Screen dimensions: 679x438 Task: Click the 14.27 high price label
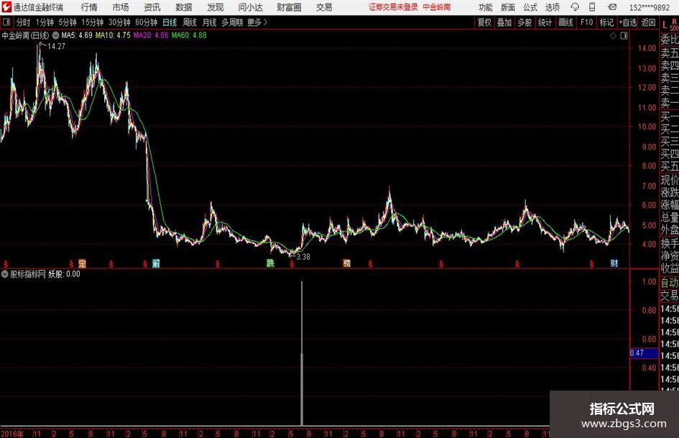[56, 46]
